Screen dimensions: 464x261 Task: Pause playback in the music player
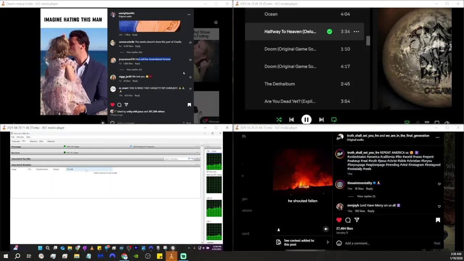coord(306,120)
